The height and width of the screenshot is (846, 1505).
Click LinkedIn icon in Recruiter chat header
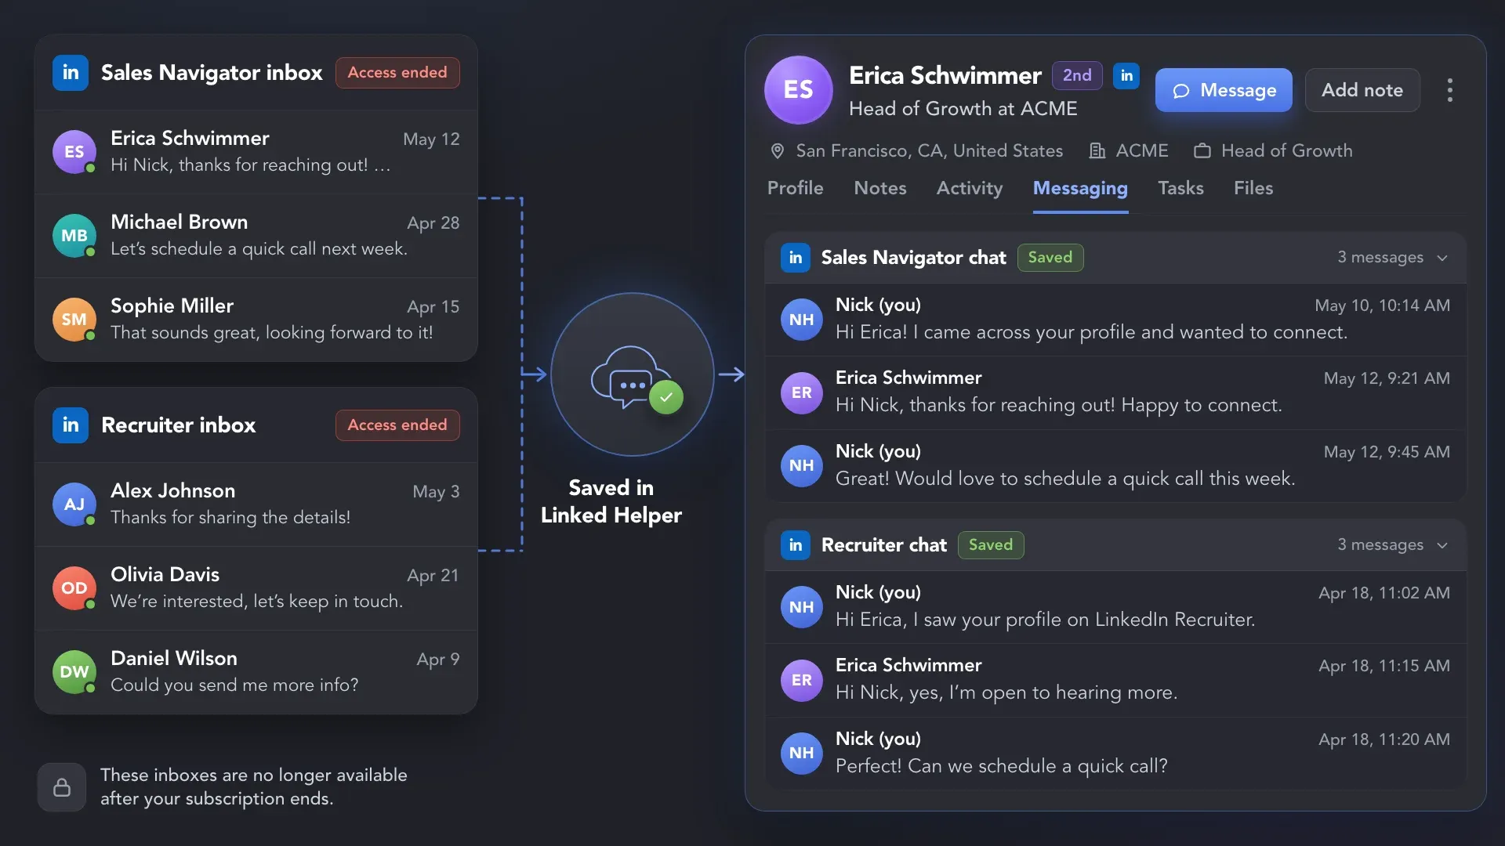pos(796,545)
